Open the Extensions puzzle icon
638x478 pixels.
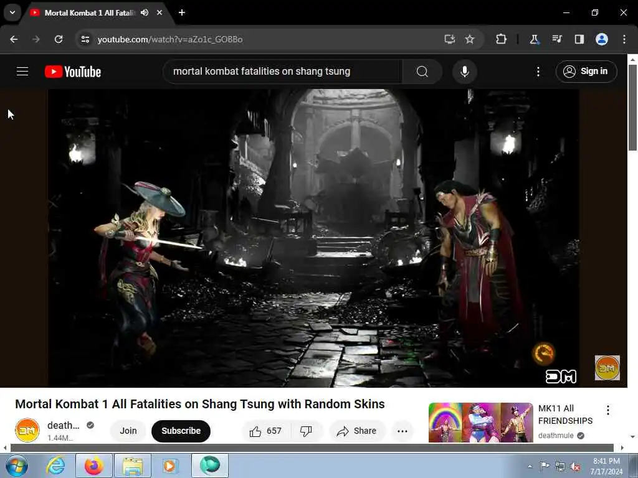[502, 39]
